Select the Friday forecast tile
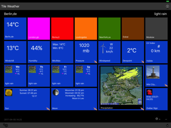The height and width of the screenshot is (128, 171). (x=62, y=75)
